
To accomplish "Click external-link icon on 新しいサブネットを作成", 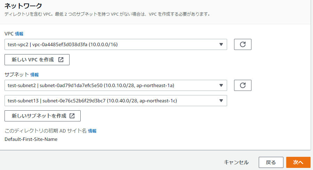I will pos(72,116).
